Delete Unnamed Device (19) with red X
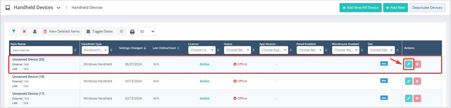The width and height of the screenshot is (451, 108). 417,81
